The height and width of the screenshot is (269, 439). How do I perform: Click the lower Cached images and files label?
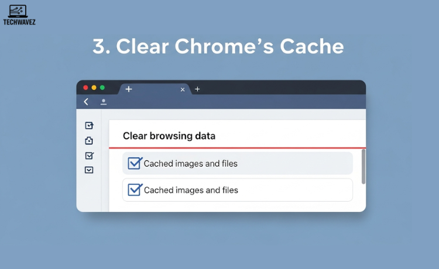(191, 190)
